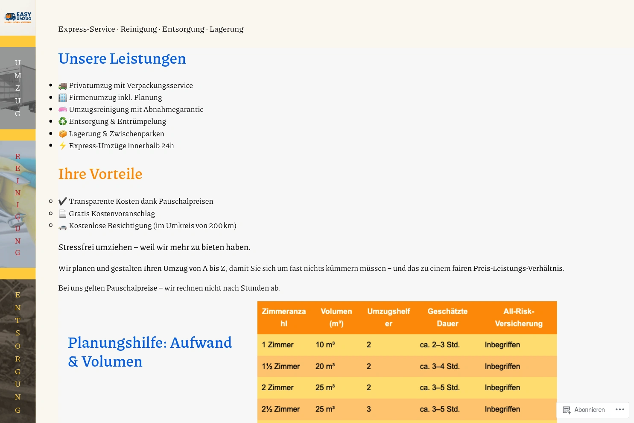Click the car icon beside Kostenlose Besichtigung
This screenshot has width=634, height=423.
pyautogui.click(x=63, y=226)
